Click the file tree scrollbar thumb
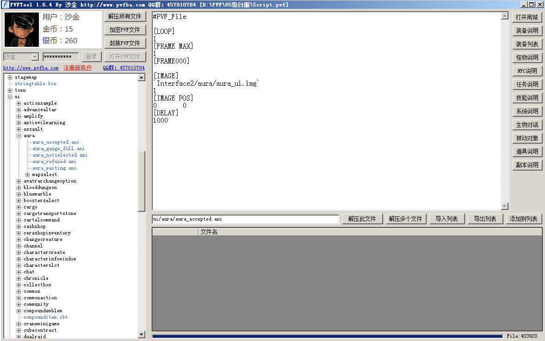Image resolution: width=545 pixels, height=341 pixels. coord(142,181)
